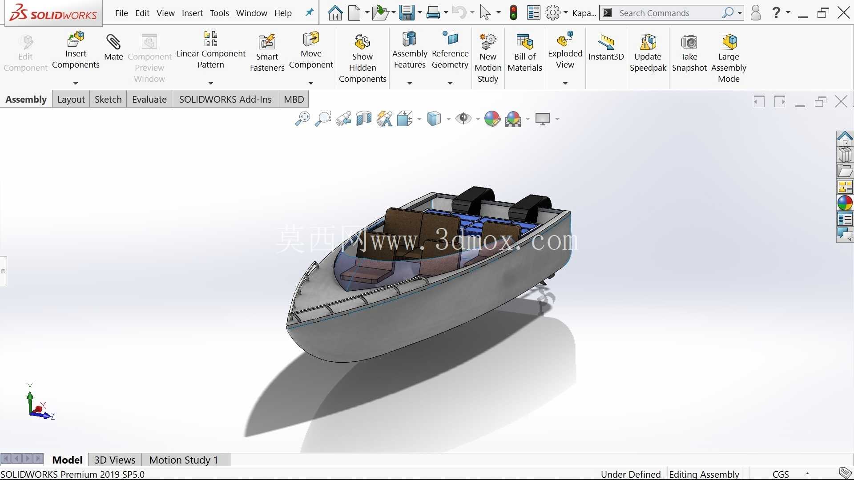
Task: Insert Bill of Materials
Action: coord(525,53)
